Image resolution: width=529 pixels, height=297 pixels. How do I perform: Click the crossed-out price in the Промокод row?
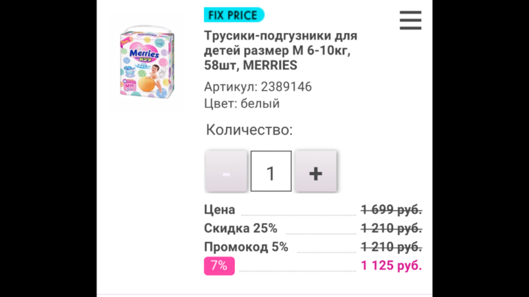click(391, 247)
